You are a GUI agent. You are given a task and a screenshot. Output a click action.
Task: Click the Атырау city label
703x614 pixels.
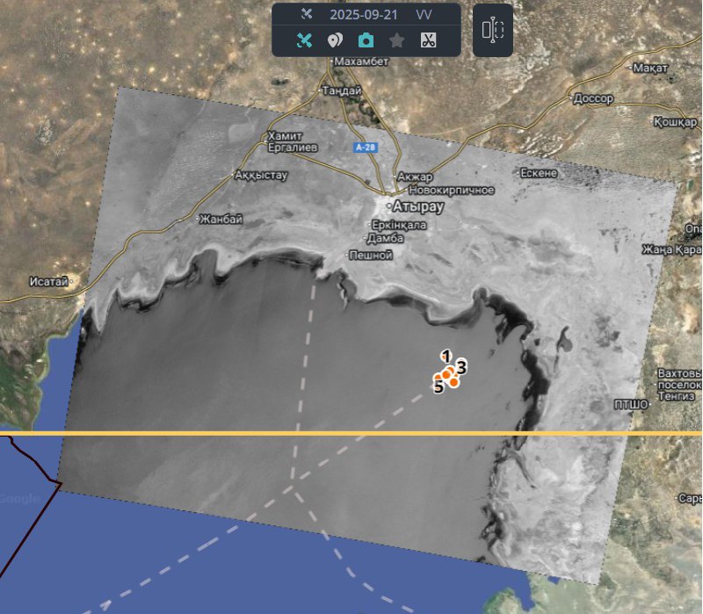(x=419, y=207)
